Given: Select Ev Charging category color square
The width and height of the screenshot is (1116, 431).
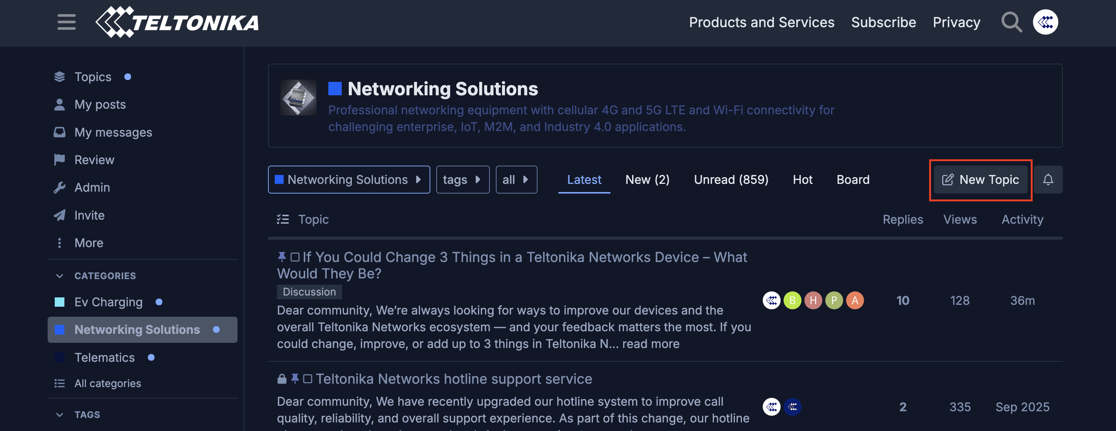Looking at the screenshot, I should 60,302.
